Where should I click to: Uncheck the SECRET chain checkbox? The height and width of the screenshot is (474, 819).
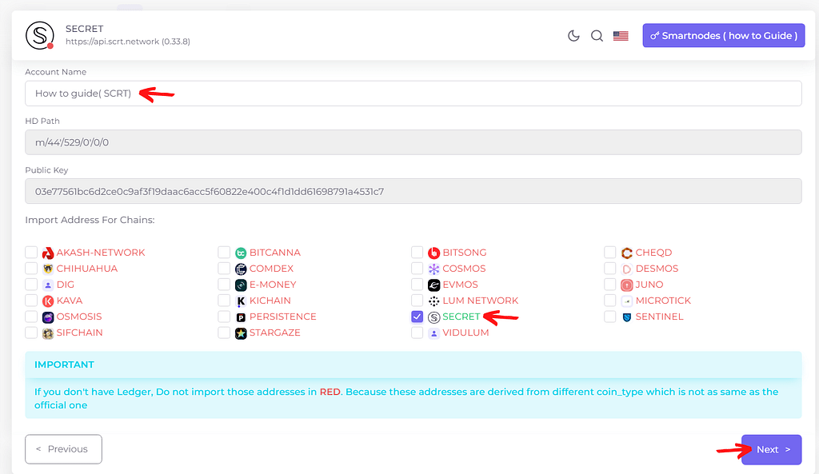point(417,317)
